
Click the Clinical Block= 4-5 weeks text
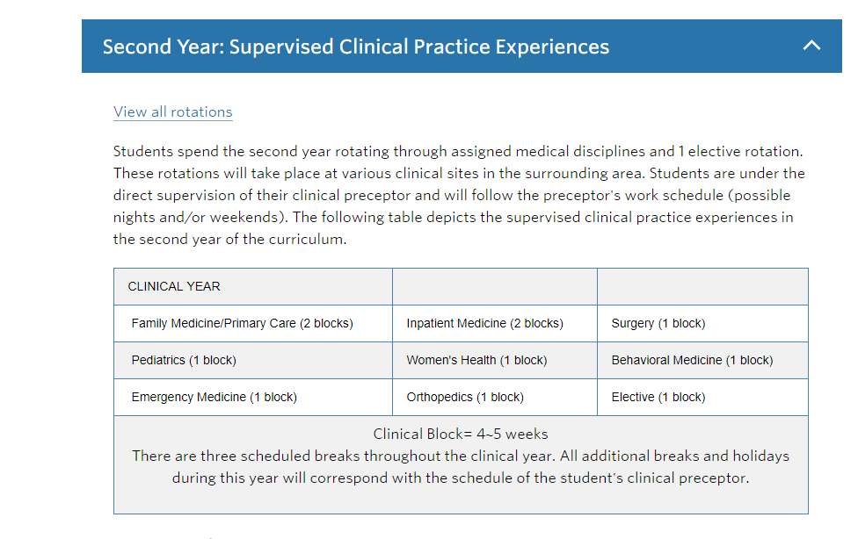[x=461, y=434]
